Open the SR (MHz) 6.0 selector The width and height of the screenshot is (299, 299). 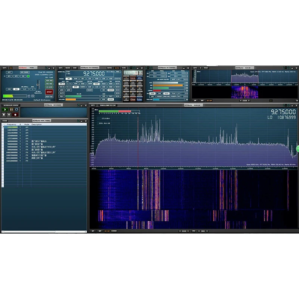tap(25, 89)
